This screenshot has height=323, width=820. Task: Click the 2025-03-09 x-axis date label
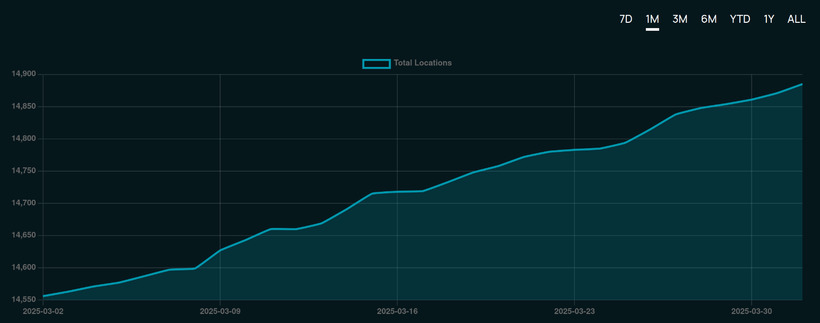tap(220, 311)
